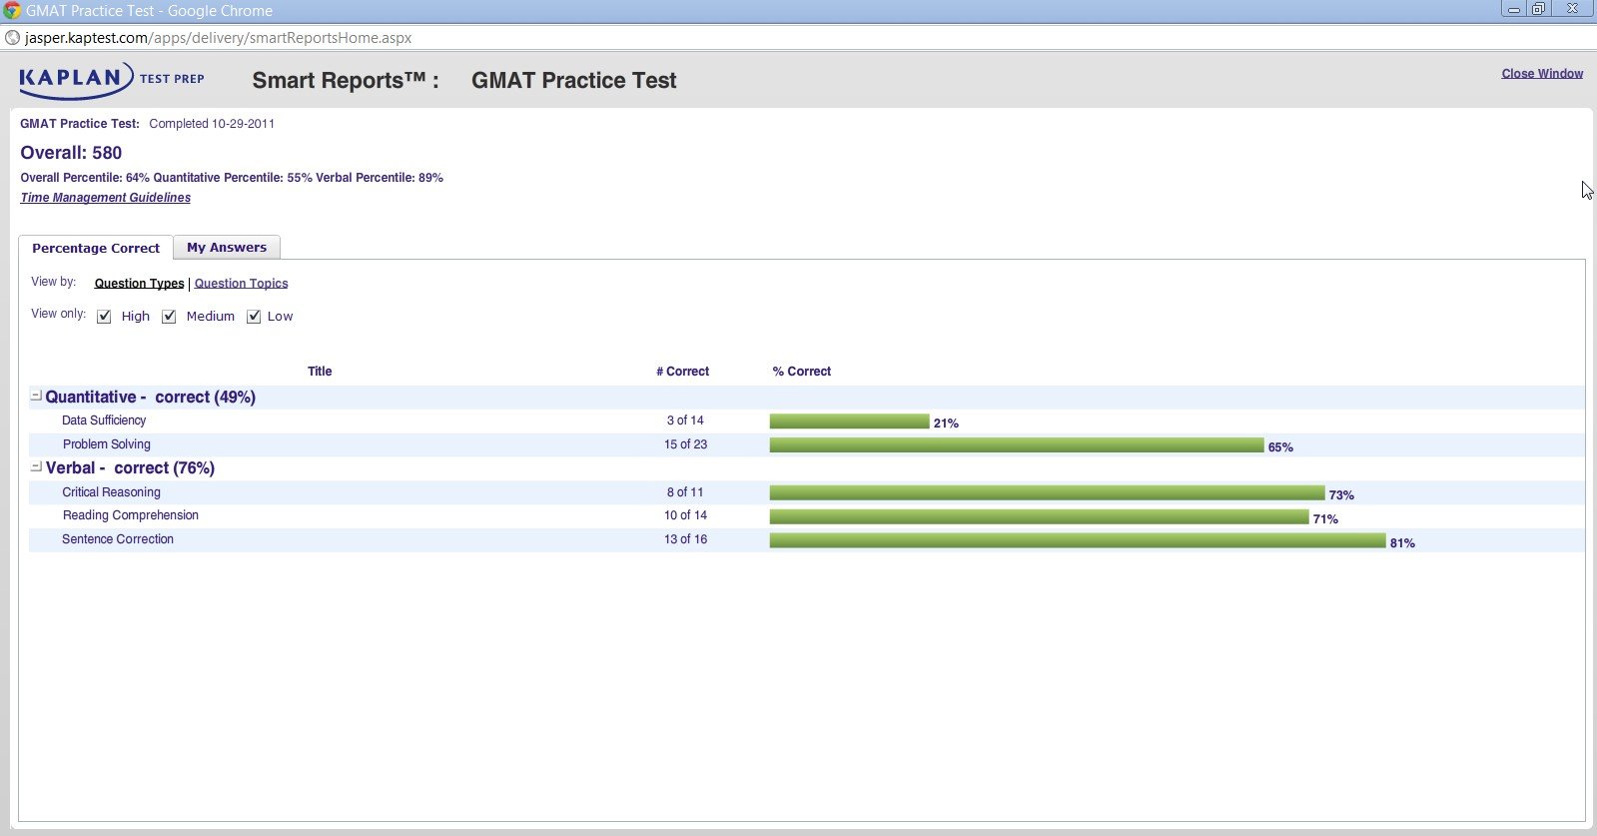Click the address bar URL
The width and height of the screenshot is (1597, 836).
coord(218,38)
